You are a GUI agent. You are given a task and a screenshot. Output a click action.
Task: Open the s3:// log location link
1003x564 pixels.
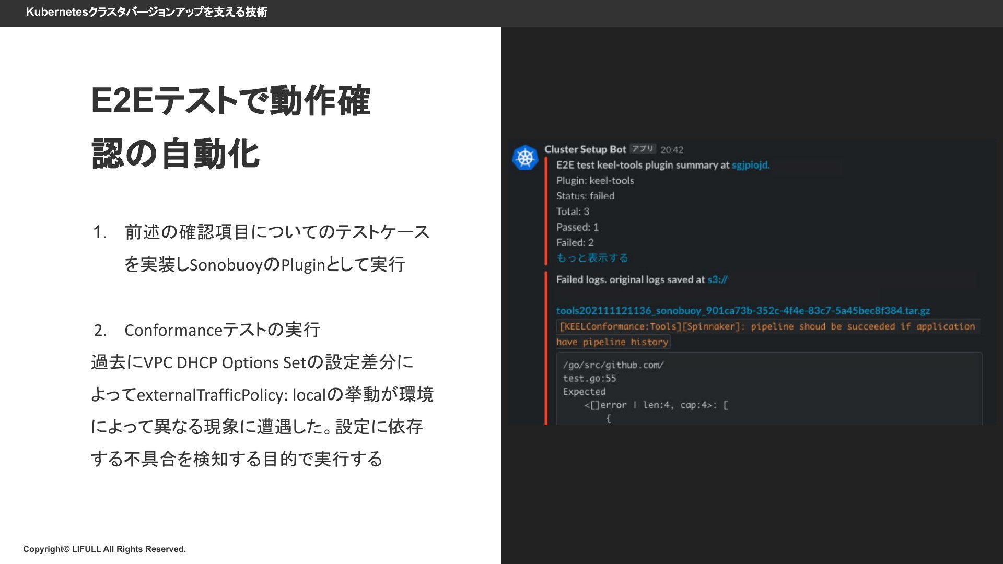click(717, 280)
